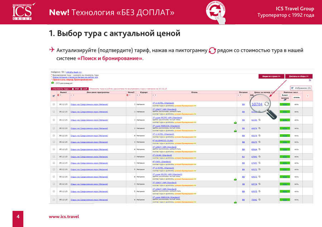Open the "Акции по стране >>" button
Viewport: 322px width, 227px height.
pyautogui.click(x=271, y=76)
